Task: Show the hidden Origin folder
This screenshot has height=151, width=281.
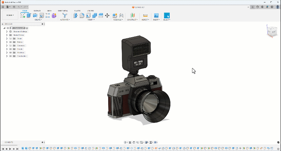Action: click(11, 39)
